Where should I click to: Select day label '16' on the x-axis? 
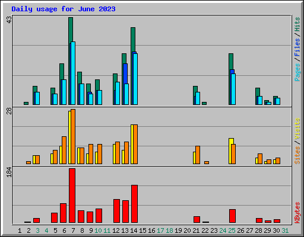tap(151, 230)
